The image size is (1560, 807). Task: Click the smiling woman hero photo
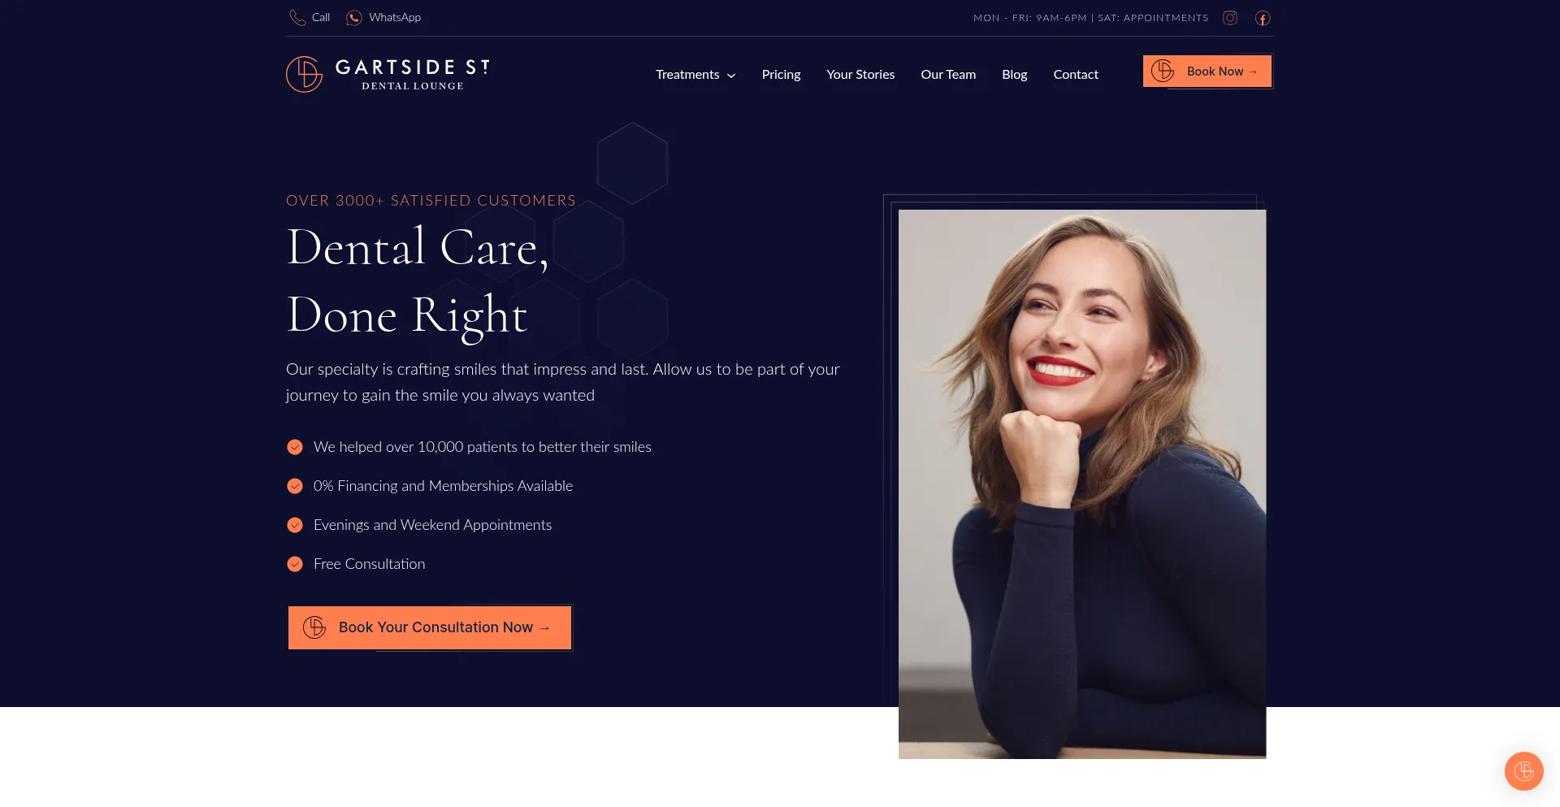pyautogui.click(x=1082, y=484)
